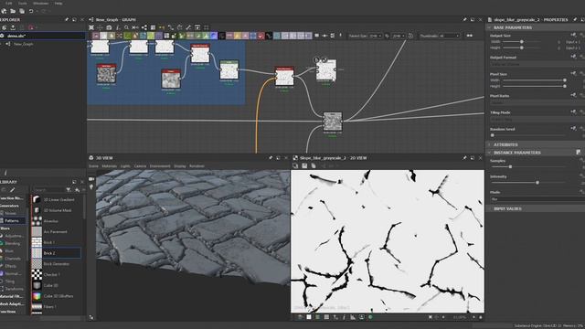
Task: Add the black curve node from the node bar
Action: click(269, 36)
